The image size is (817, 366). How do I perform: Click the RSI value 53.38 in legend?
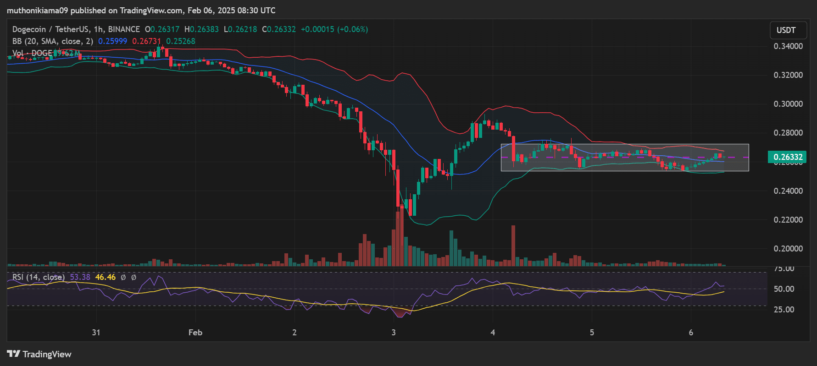pos(80,277)
